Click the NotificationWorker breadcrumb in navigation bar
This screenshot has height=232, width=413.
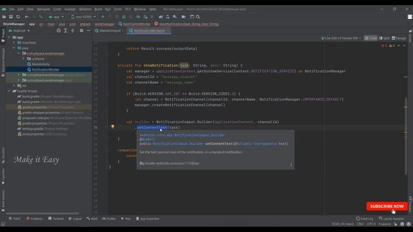point(135,24)
